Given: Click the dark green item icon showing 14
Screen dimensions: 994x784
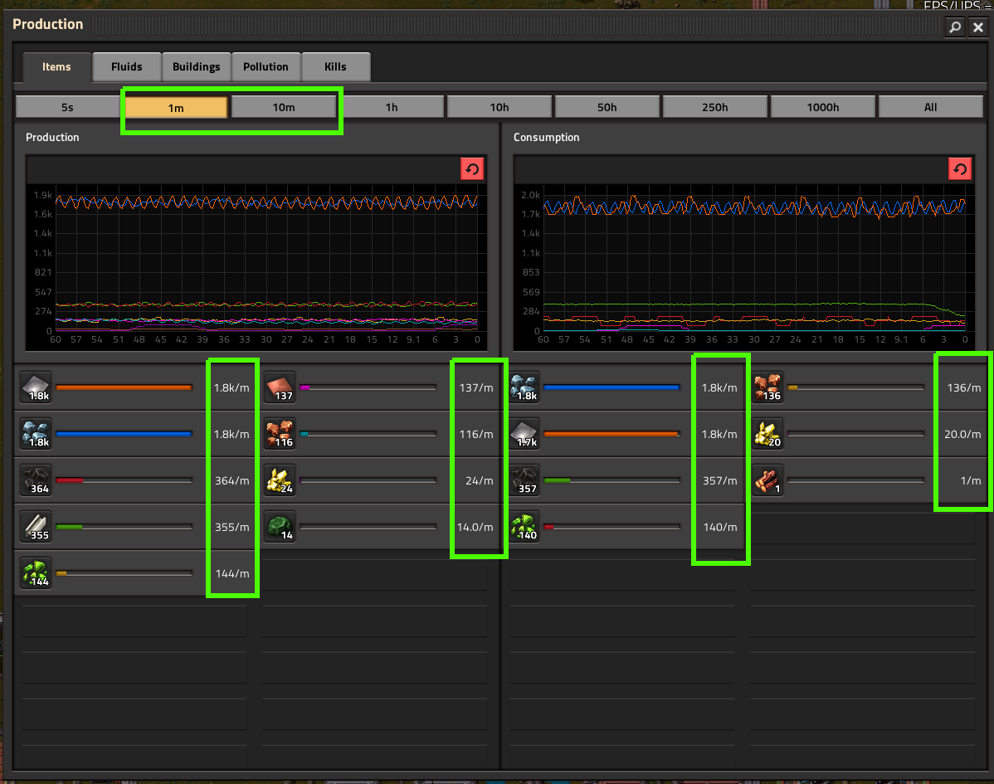Looking at the screenshot, I should click(280, 527).
